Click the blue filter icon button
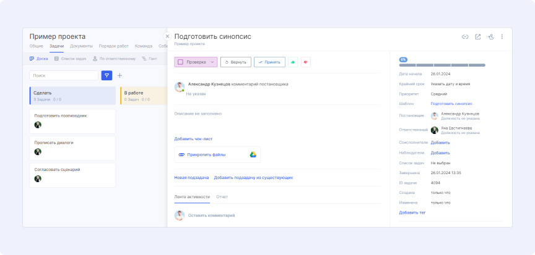Image resolution: width=535 pixels, height=255 pixels. pos(107,75)
